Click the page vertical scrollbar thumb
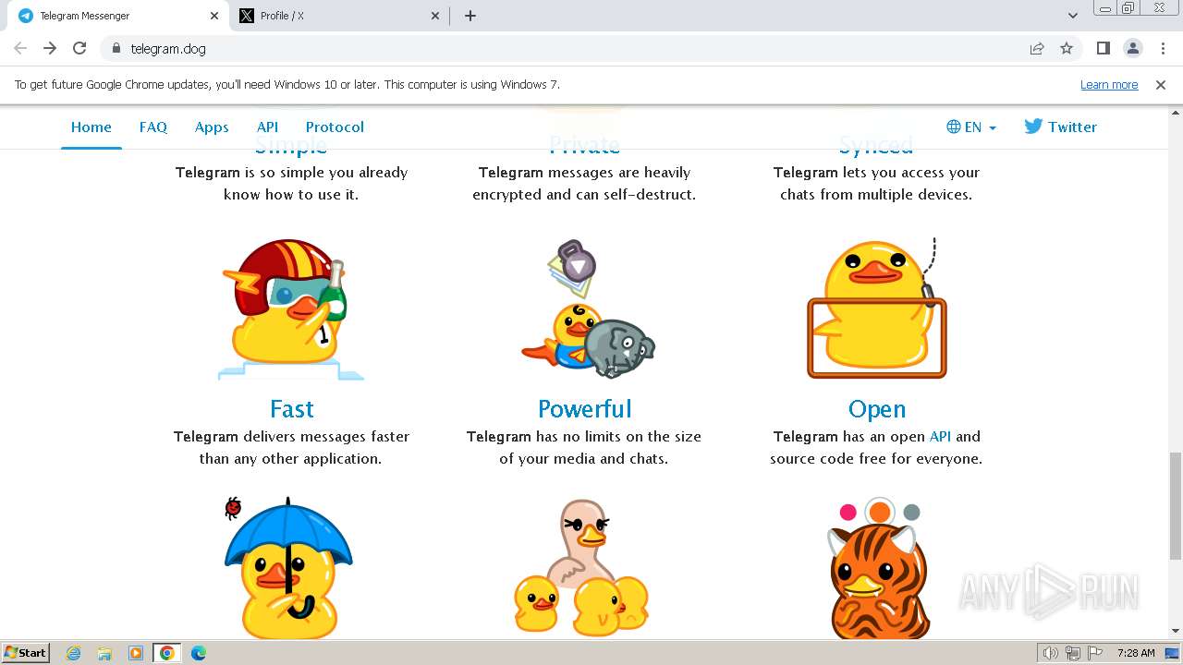This screenshot has height=665, width=1183. 1175,506
